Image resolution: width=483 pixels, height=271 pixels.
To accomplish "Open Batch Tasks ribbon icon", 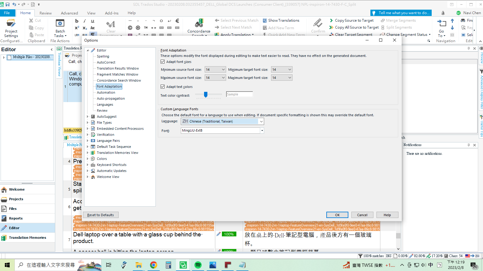I will click(60, 28).
